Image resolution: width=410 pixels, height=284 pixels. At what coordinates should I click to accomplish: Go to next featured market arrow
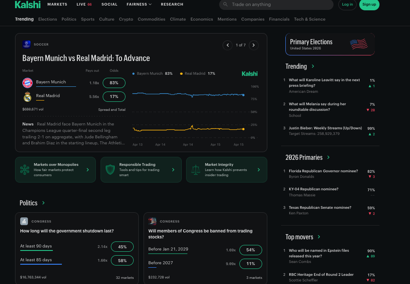(x=254, y=45)
